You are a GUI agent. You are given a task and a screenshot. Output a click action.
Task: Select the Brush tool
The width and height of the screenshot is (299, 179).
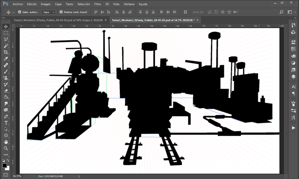6,71
